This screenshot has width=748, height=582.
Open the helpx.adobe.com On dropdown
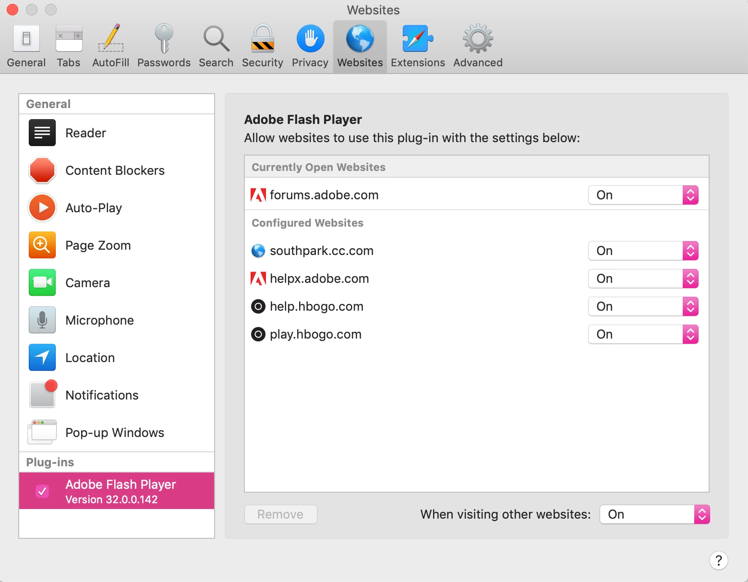(x=643, y=279)
